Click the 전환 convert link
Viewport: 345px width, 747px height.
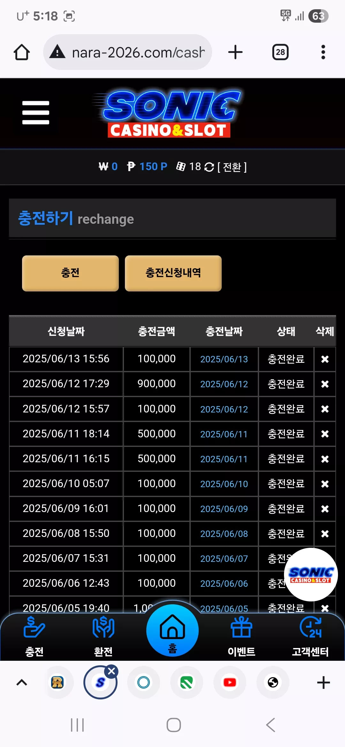[232, 167]
